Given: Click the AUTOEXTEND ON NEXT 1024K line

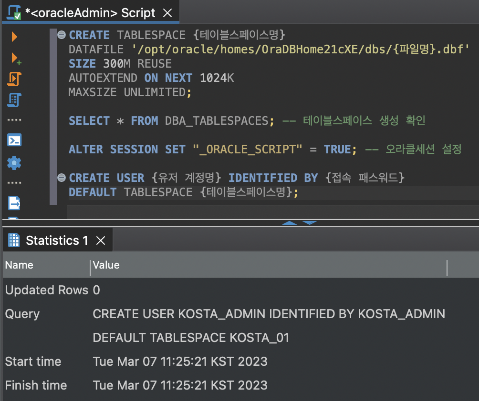Looking at the screenshot, I should (x=152, y=78).
